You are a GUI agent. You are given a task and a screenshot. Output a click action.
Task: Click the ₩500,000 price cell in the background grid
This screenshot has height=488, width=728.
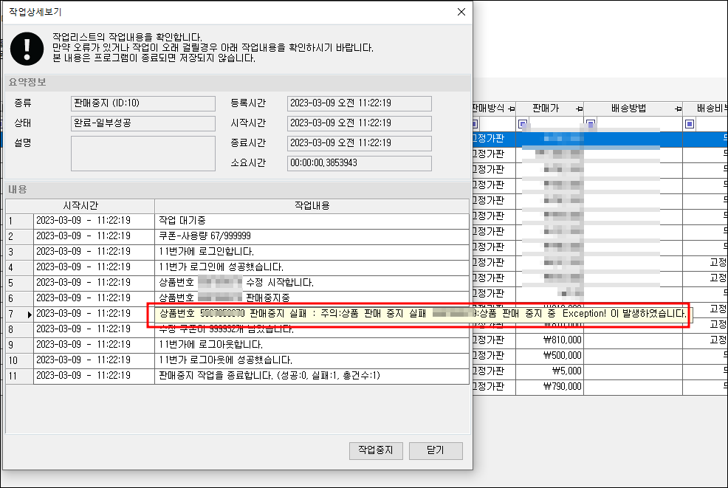pos(550,355)
